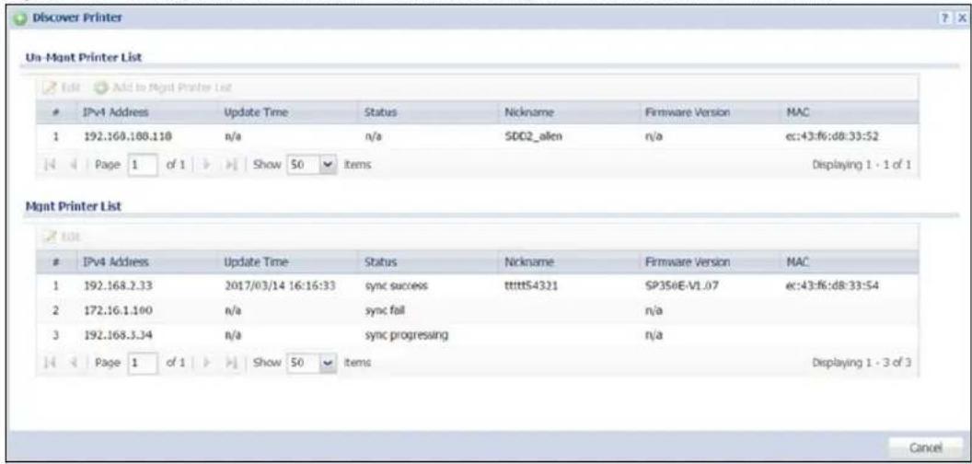This screenshot has height=464, width=972.
Task: Sort Un-Mgnt list by Update Time header
Action: [286, 113]
